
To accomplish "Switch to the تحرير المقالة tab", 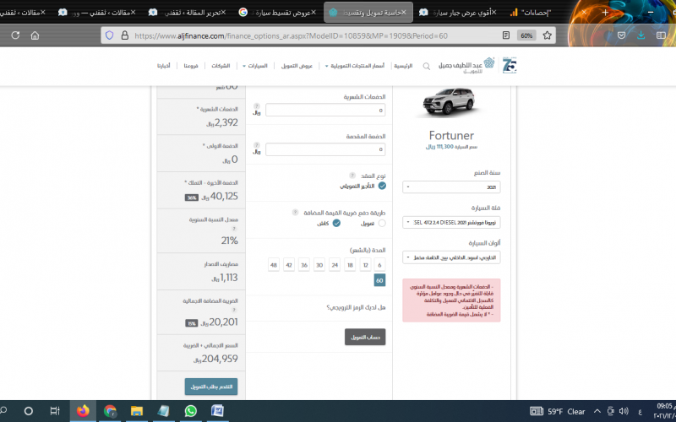I will (187, 13).
